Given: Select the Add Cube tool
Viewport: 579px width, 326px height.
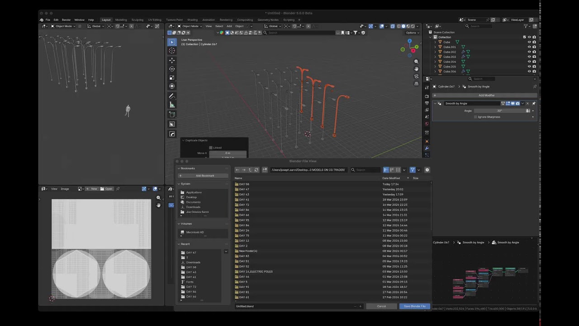Looking at the screenshot, I should pyautogui.click(x=172, y=115).
